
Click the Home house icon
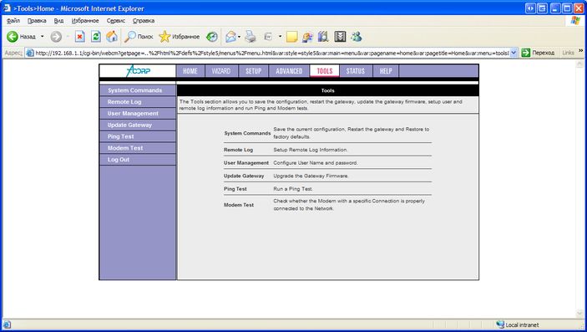click(x=112, y=37)
